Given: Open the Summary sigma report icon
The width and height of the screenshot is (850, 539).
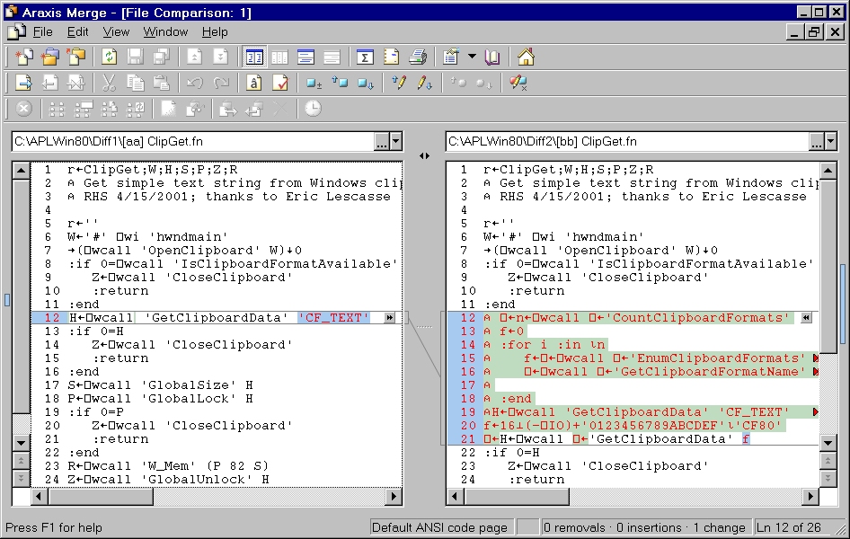Looking at the screenshot, I should (365, 57).
